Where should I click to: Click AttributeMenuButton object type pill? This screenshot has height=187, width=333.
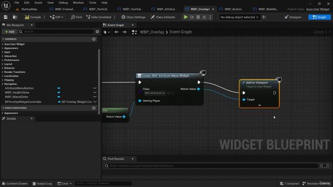pyautogui.click(x=59, y=88)
